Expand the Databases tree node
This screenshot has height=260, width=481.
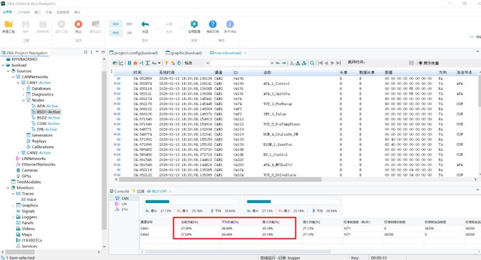coord(24,88)
